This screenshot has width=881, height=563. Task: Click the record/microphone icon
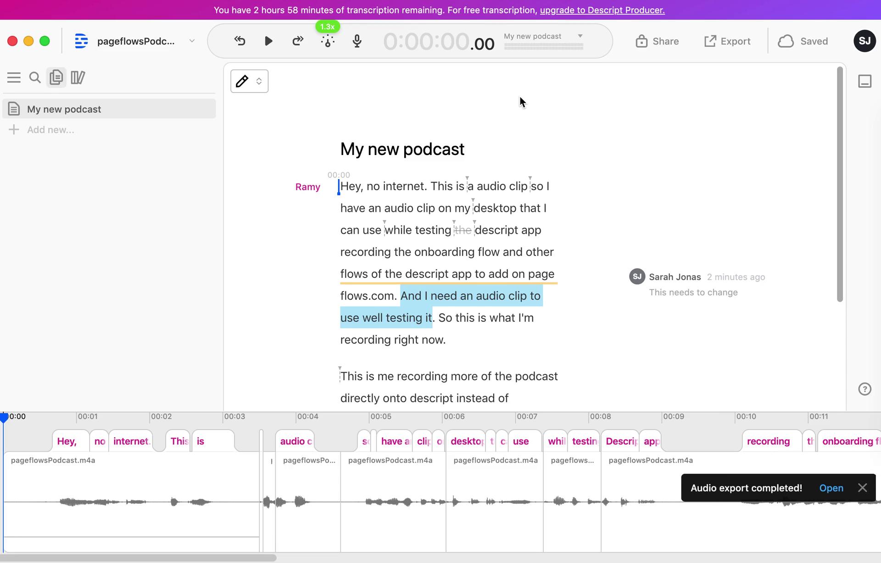(357, 41)
